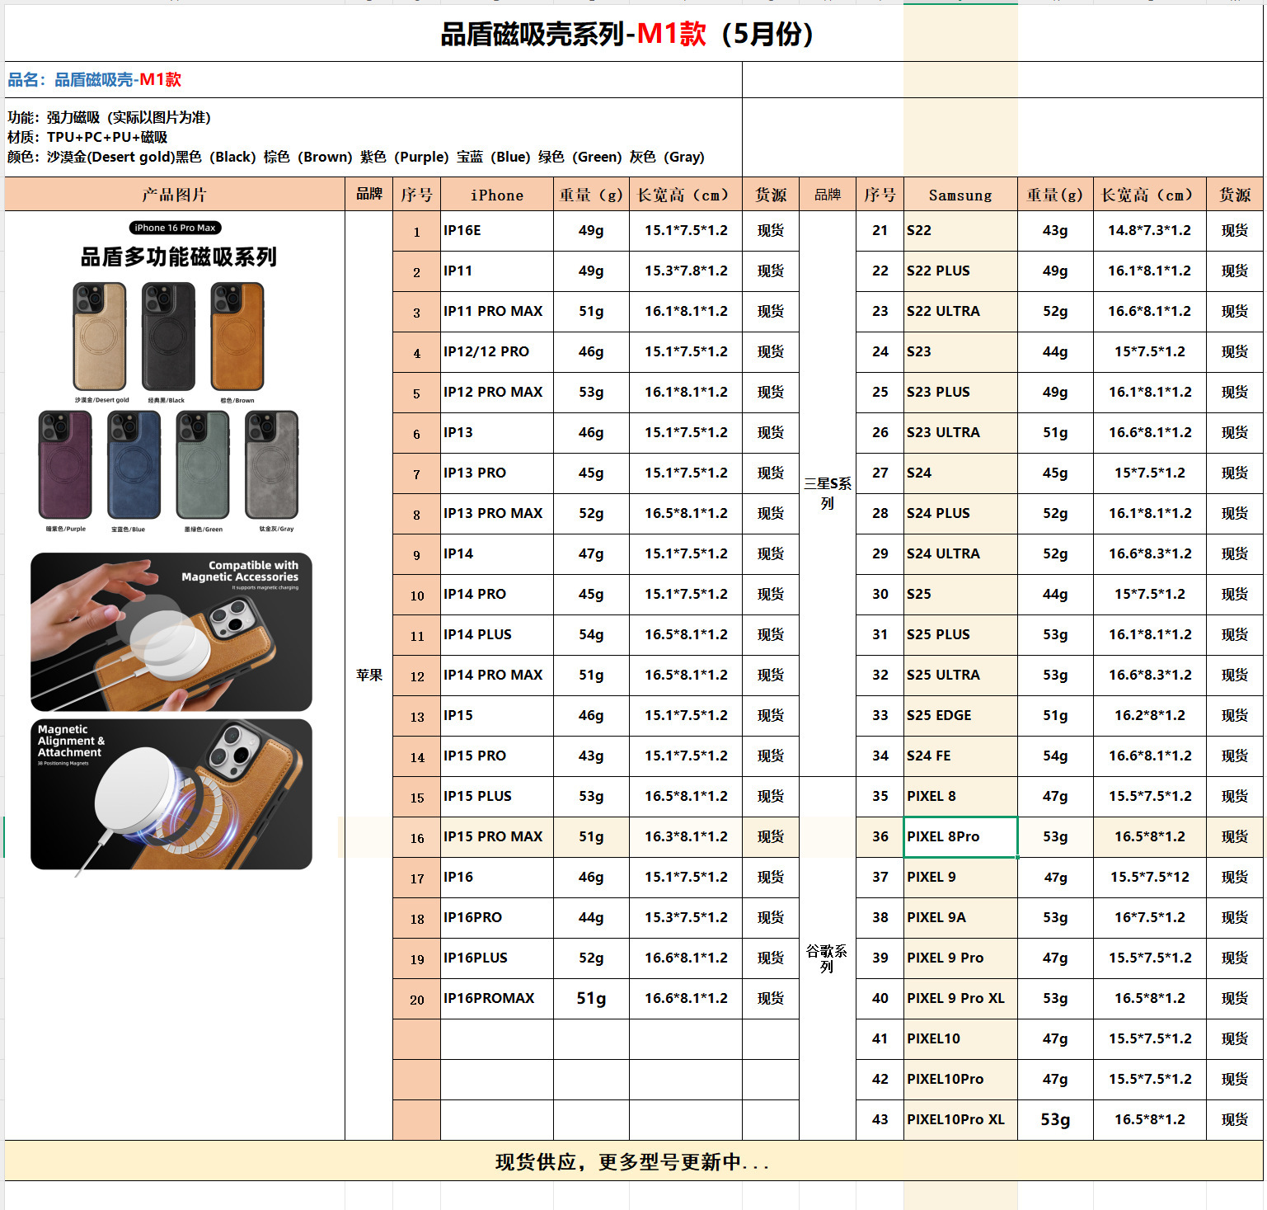Select the IP12/12 PRO cell
Image resolution: width=1267 pixels, height=1210 pixels.
coord(497,352)
